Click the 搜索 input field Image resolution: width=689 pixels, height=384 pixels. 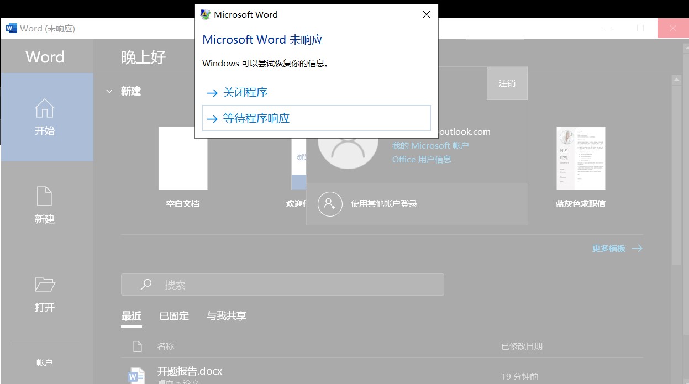pyautogui.click(x=282, y=285)
